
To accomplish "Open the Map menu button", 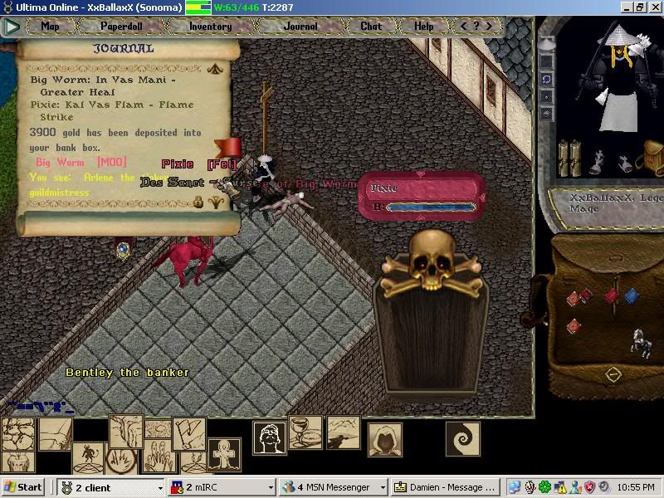I will [x=50, y=27].
